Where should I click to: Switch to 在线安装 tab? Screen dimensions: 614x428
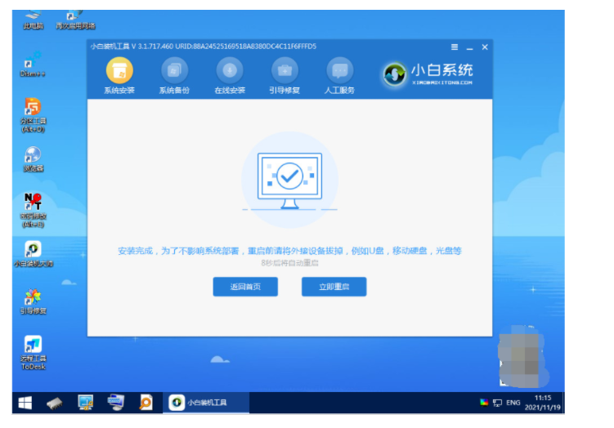tap(230, 76)
